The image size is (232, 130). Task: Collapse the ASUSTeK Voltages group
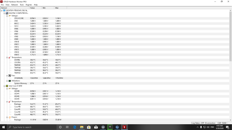[x=7, y=16]
